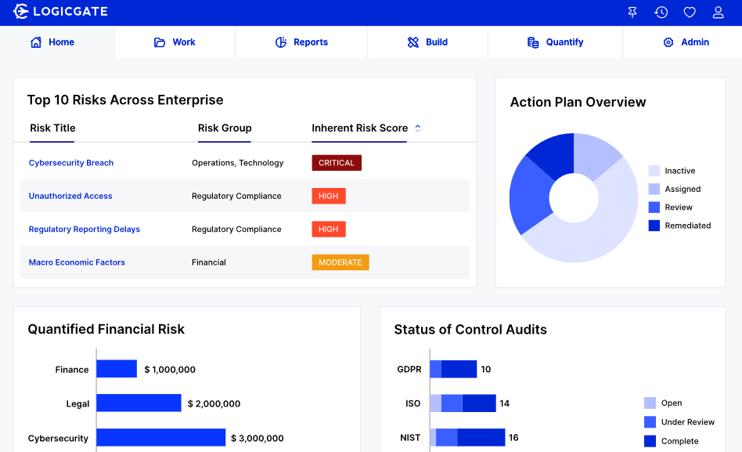Viewport: 742px width, 452px height.
Task: Open favorites using the heart icon
Action: tap(690, 12)
